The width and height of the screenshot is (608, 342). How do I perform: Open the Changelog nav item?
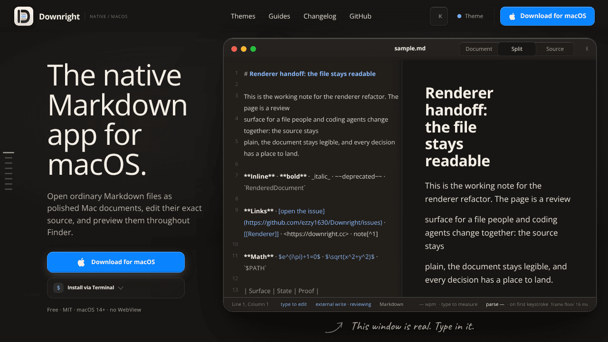[x=320, y=16]
